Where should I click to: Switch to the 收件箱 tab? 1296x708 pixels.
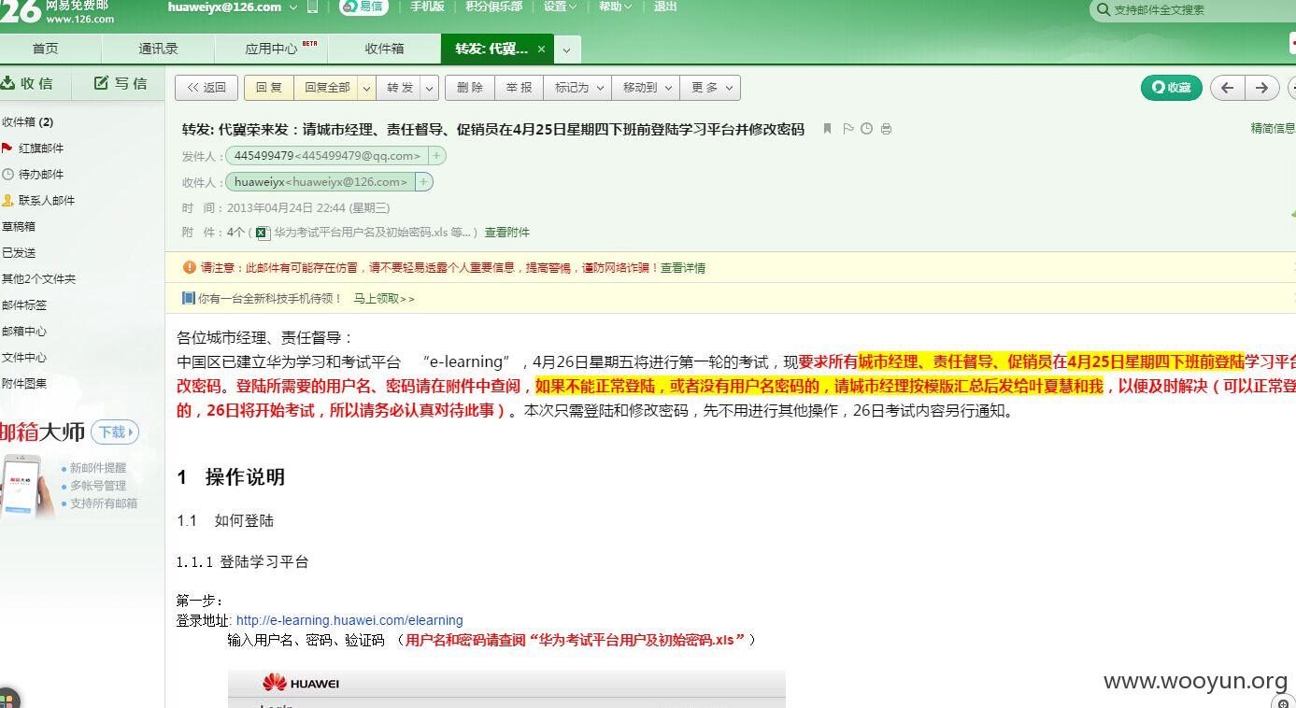point(384,49)
